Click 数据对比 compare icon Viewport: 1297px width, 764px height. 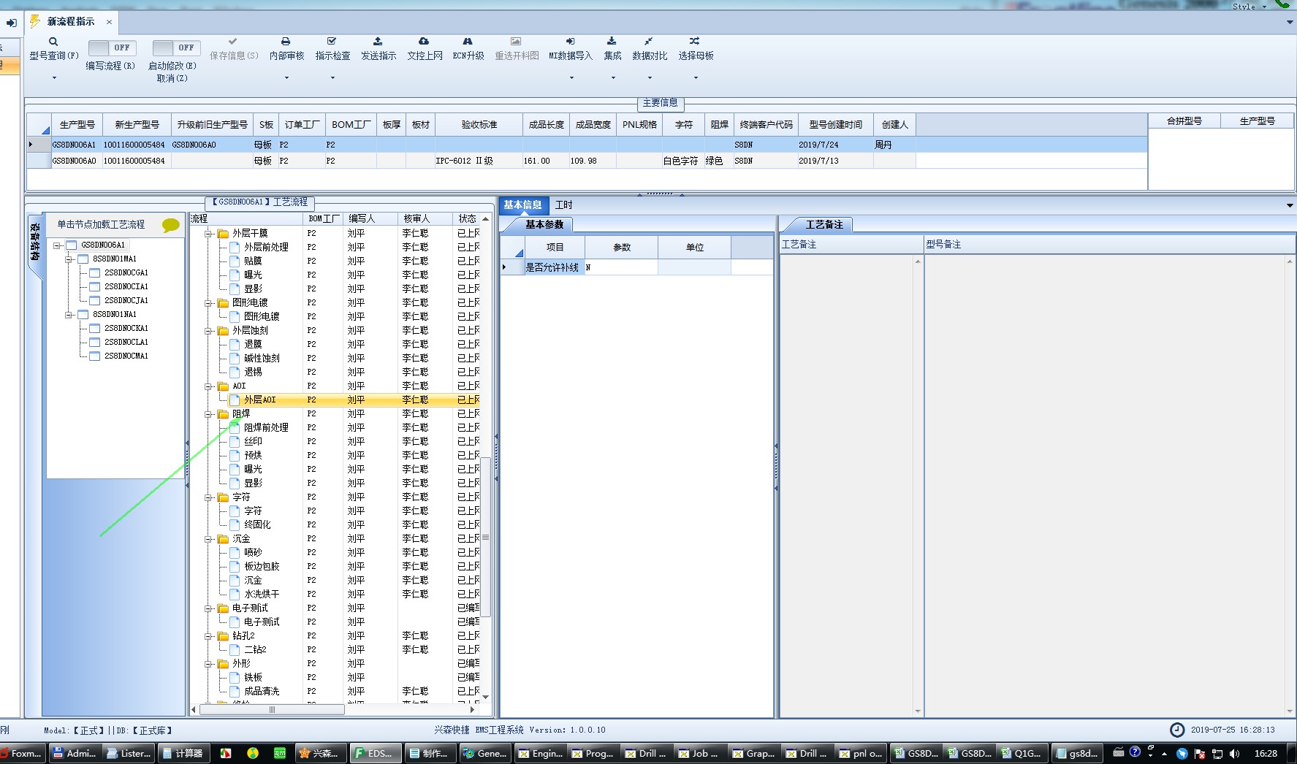click(649, 42)
